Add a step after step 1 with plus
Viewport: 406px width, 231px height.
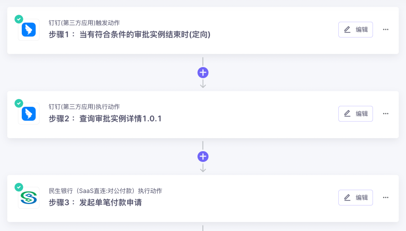point(203,73)
